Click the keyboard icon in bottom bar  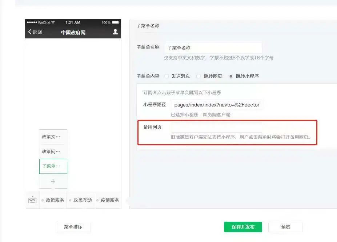(32, 200)
